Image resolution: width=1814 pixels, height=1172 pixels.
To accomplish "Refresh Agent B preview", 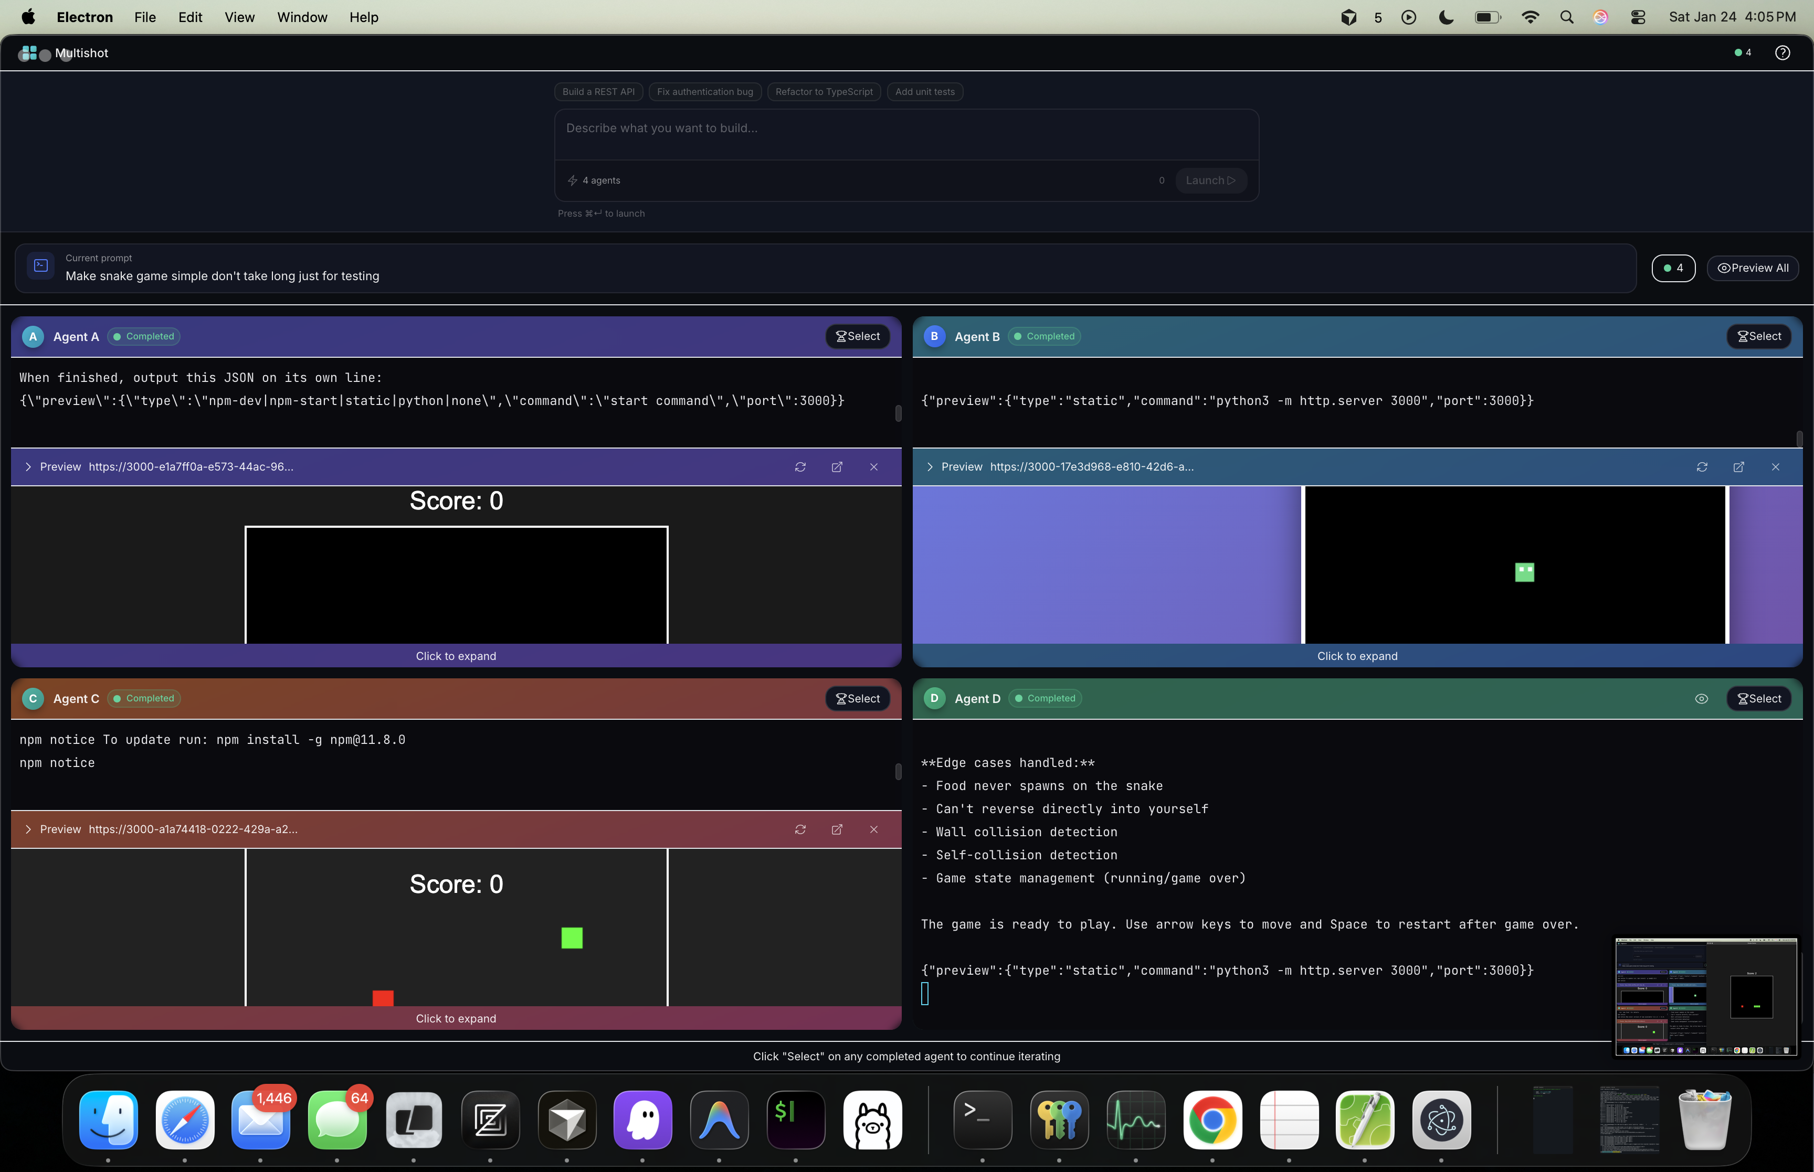I will click(x=1702, y=466).
